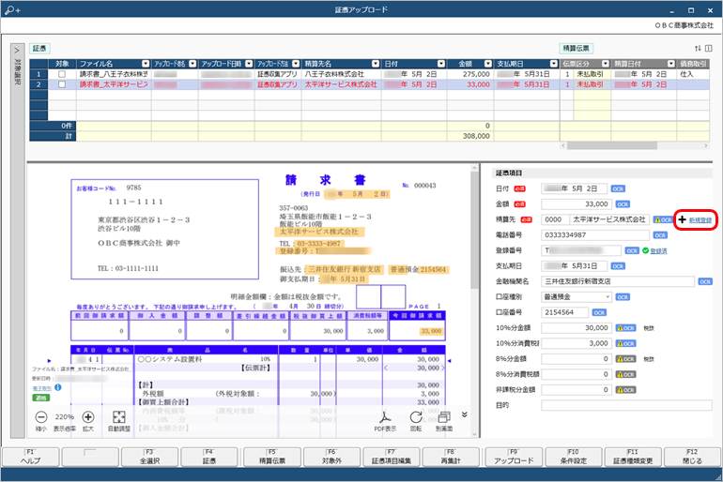723x482 pixels.
Task: Click the OCR badge next to 金融機関名
Action: click(705, 281)
